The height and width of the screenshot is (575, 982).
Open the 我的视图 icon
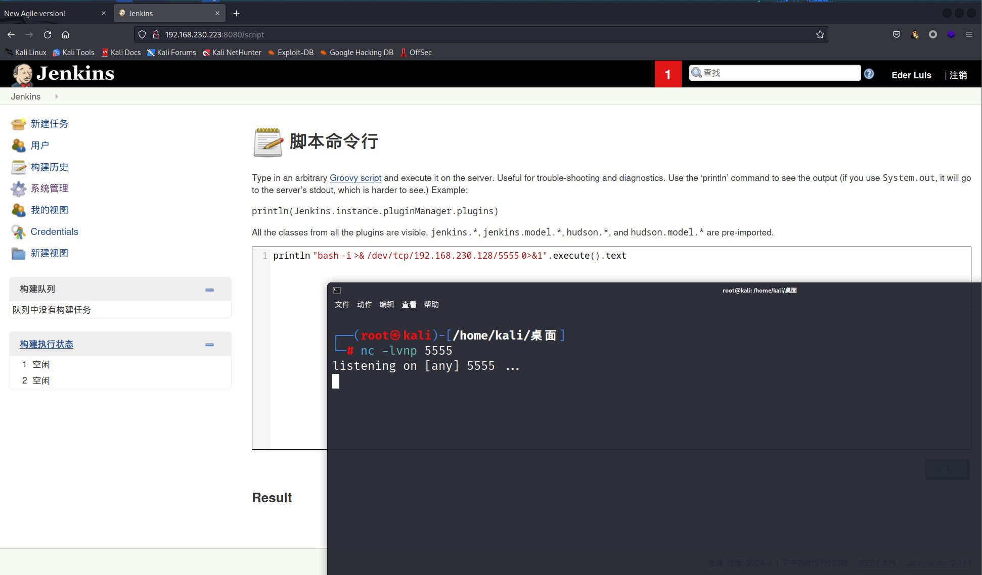click(19, 210)
